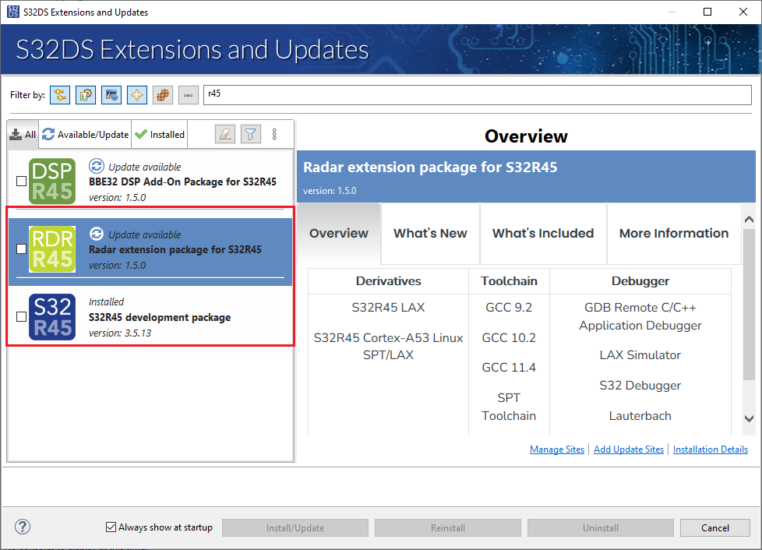Open the Add Update Sites link
Viewport: 762px width, 550px height.
click(x=628, y=449)
